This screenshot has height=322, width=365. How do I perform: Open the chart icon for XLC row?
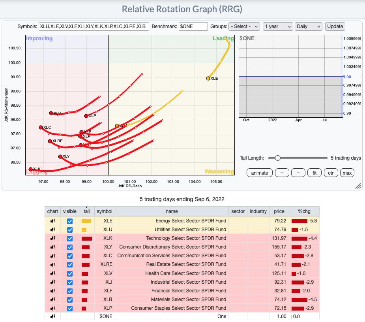pyautogui.click(x=52, y=256)
